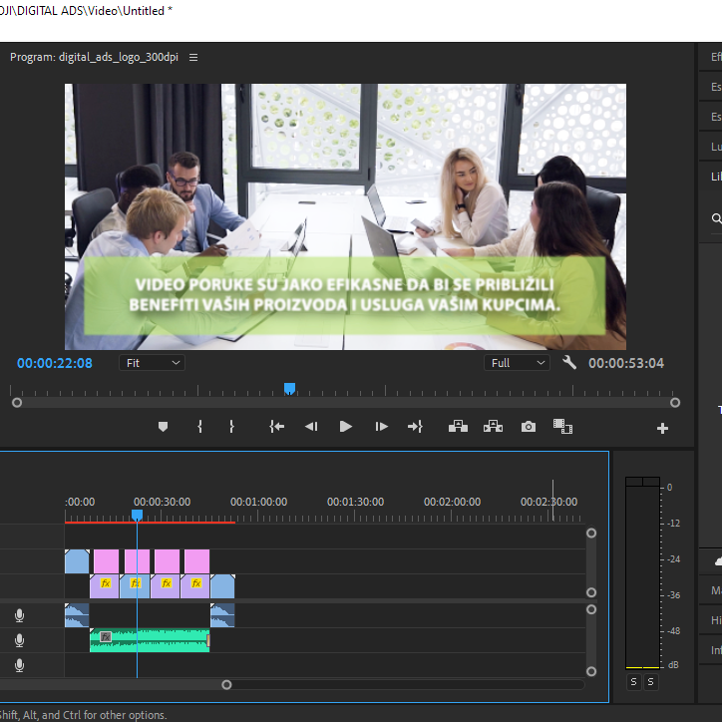The height and width of the screenshot is (722, 722).
Task: Click the Extract button
Action: 493,427
